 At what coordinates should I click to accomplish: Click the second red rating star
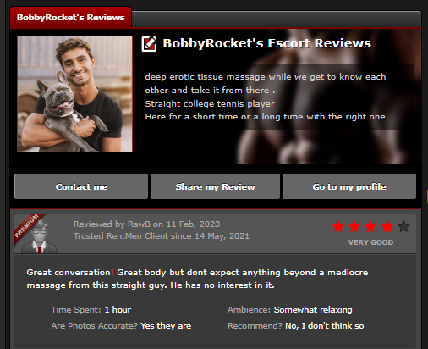(354, 226)
